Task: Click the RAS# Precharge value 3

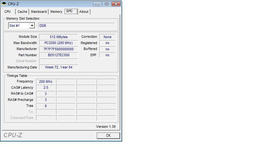Action: [x=46, y=100]
